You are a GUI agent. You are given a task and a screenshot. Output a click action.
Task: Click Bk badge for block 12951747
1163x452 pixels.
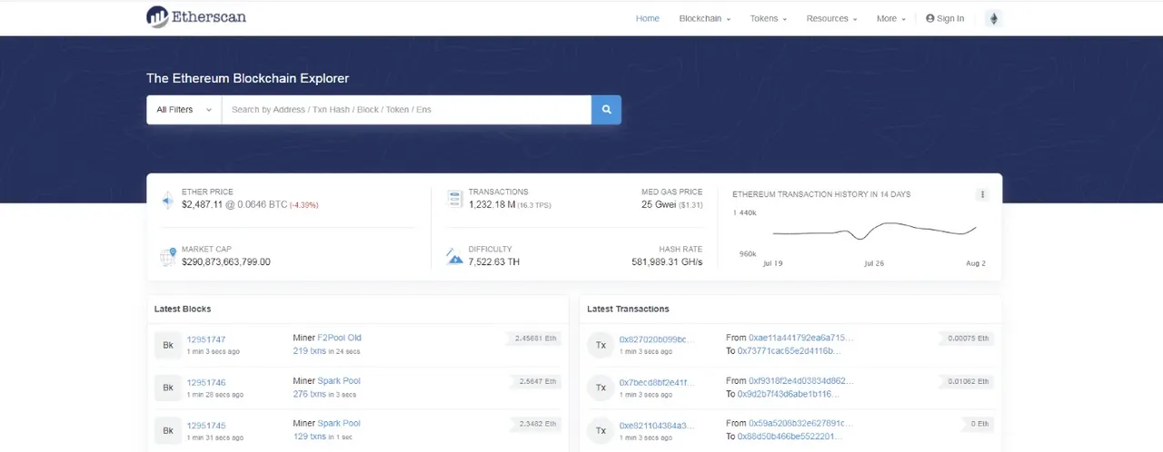[168, 345]
